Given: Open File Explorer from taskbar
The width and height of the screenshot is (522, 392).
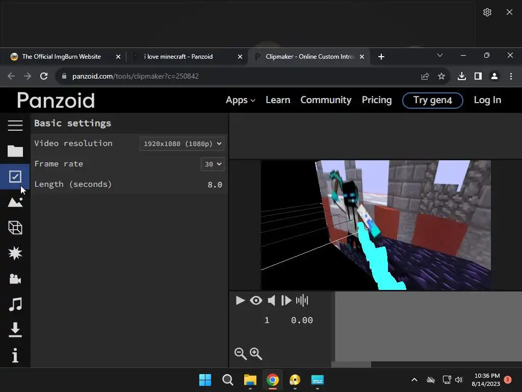Looking at the screenshot, I should (250, 380).
